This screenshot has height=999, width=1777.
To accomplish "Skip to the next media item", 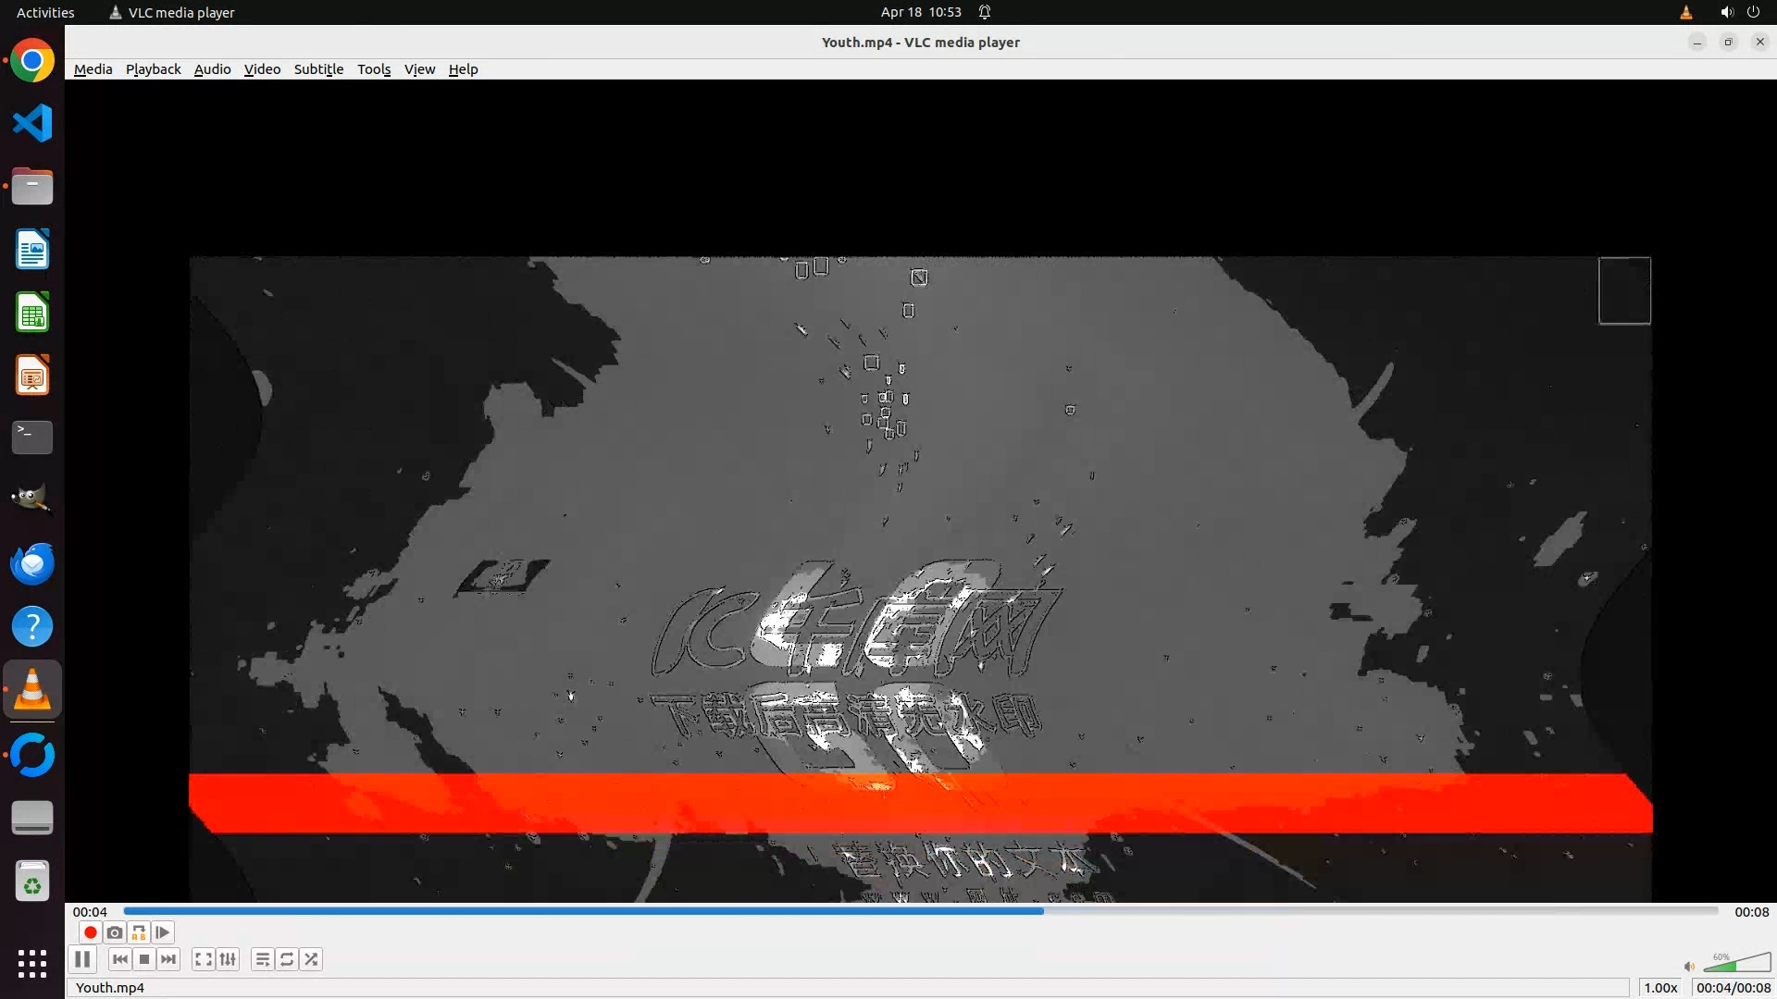I will (168, 959).
